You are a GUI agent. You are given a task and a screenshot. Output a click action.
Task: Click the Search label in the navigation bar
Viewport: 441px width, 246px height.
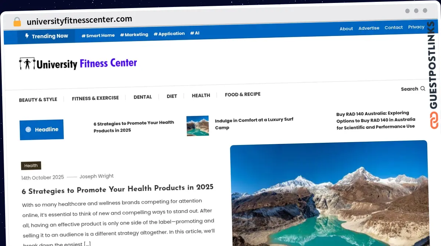click(x=409, y=89)
